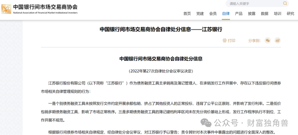Image resolution: width=298 pixels, height=135 pixels.
Task: Open the 数据 menu item
Action: (x=265, y=14)
